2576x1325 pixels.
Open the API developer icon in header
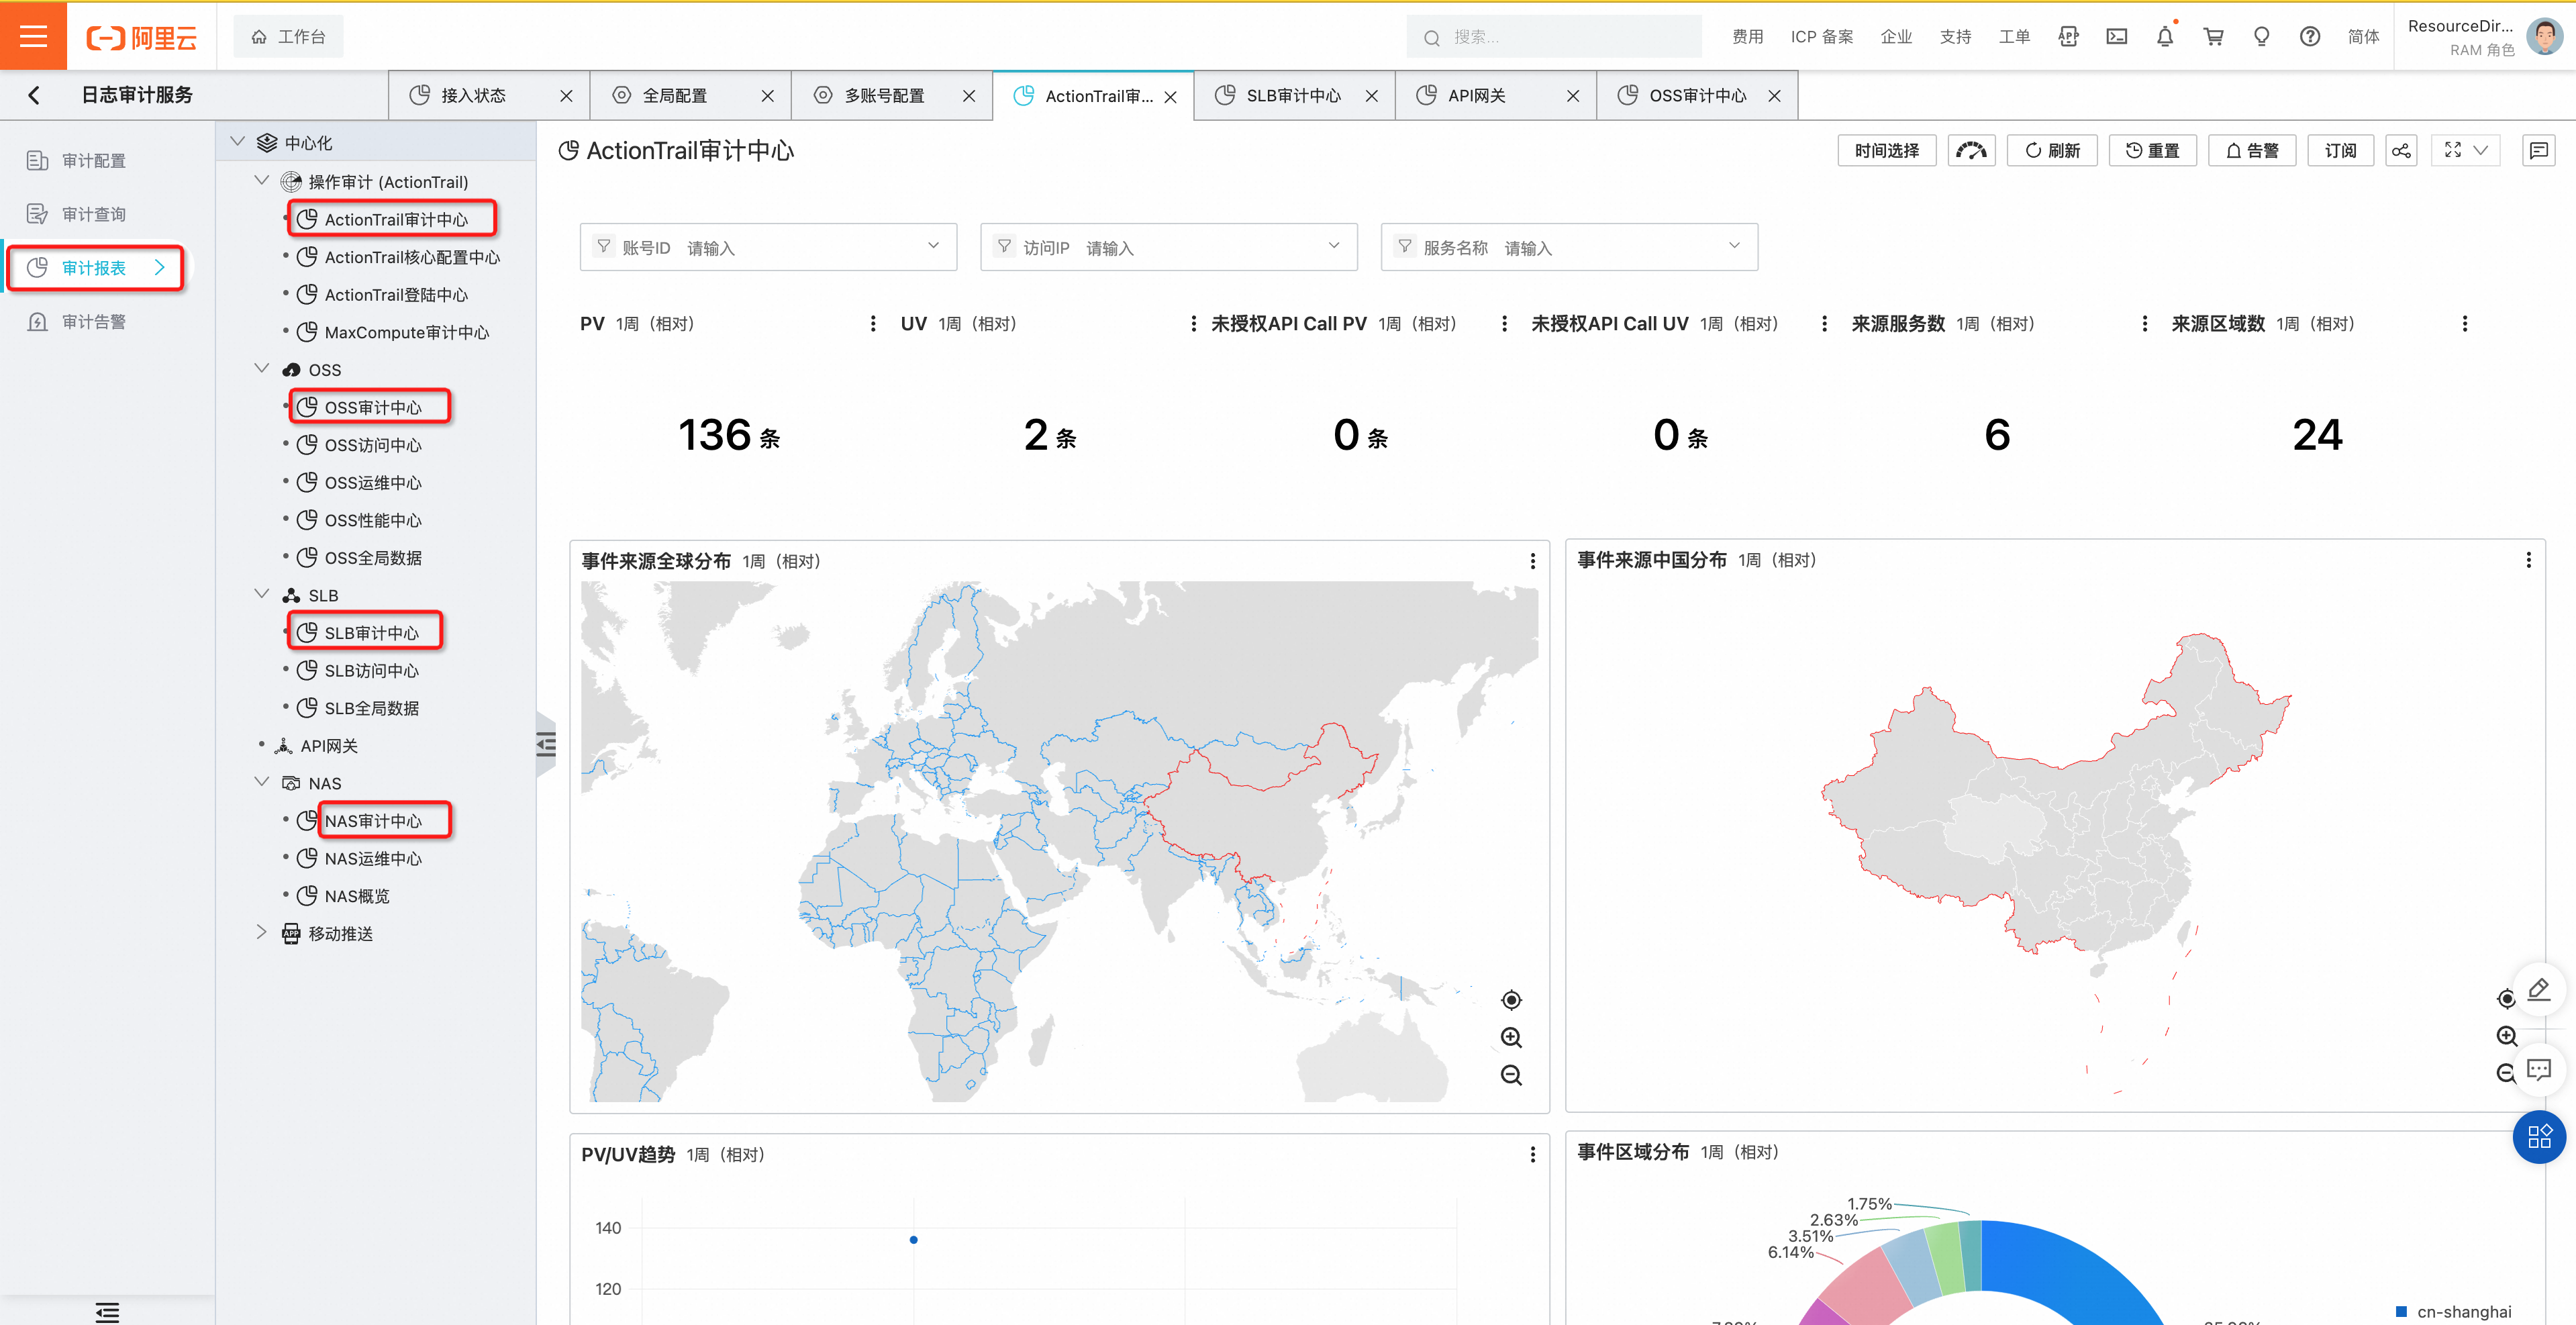(x=2068, y=37)
